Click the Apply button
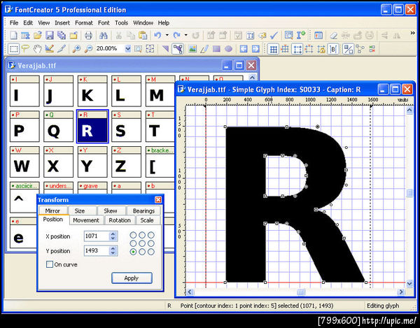The width and height of the screenshot is (420, 328). 132,278
